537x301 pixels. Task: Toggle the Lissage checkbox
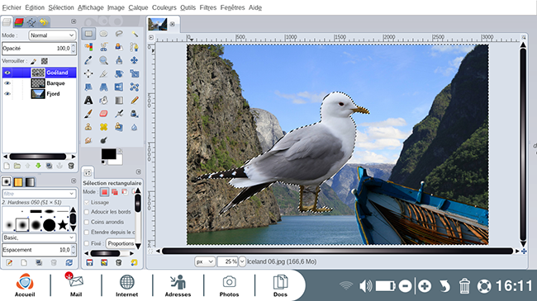tap(87, 203)
